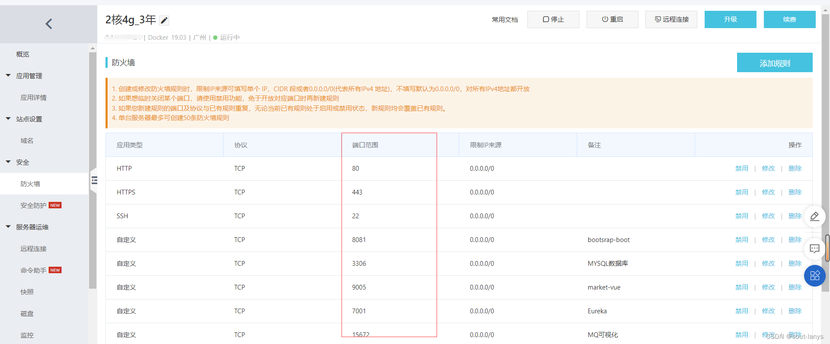Stop the server with 停止 button
The width and height of the screenshot is (830, 344).
pyautogui.click(x=553, y=19)
